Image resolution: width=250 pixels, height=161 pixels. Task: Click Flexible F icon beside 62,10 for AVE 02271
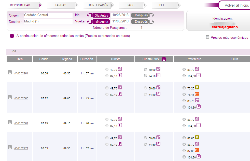click(x=120, y=144)
